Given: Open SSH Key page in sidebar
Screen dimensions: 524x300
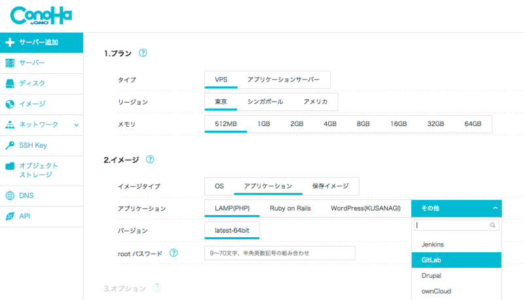Looking at the screenshot, I should point(41,146).
